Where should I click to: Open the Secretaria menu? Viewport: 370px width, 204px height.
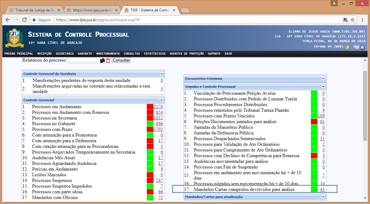(64, 54)
